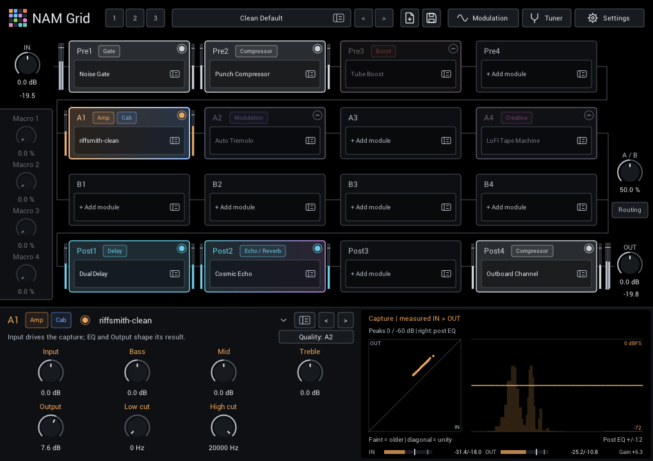Open module browser icon in B4 slot
Image resolution: width=653 pixels, height=461 pixels.
[x=582, y=207]
